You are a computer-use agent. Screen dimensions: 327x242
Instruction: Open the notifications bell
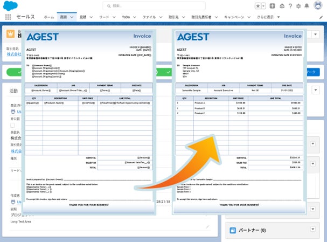coord(307,6)
